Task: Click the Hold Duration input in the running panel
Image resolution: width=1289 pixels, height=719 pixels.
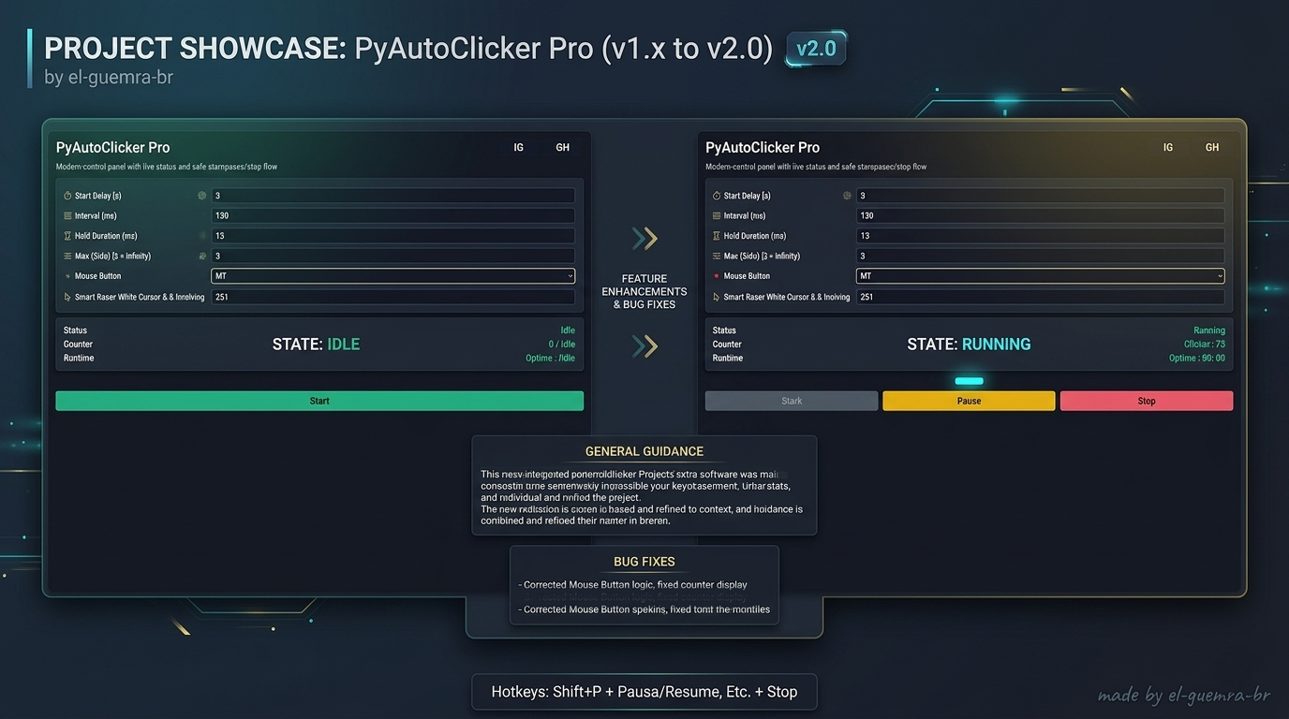Action: tap(1040, 236)
